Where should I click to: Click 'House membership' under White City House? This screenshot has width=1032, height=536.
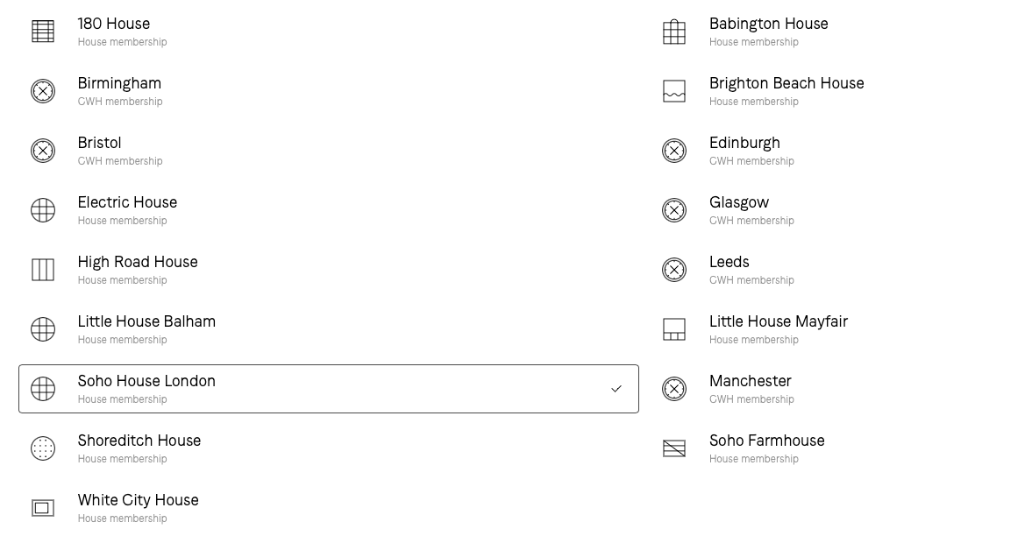[123, 518]
